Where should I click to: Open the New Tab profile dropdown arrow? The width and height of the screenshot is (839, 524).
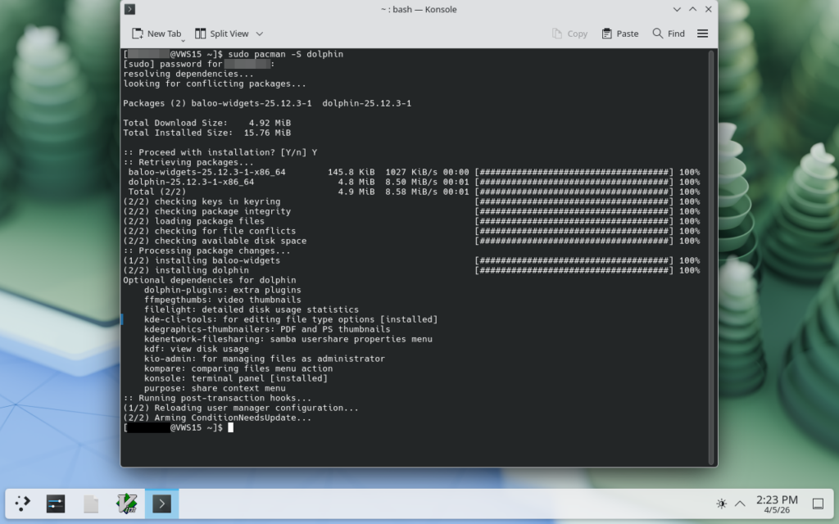(x=184, y=38)
